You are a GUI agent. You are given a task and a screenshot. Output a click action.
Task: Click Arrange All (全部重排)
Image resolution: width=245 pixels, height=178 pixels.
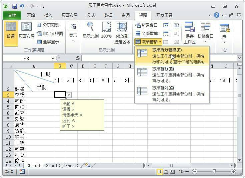pyautogui.click(x=146, y=34)
